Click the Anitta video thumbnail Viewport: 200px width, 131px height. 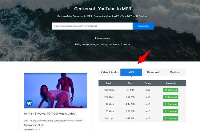tap(55, 90)
